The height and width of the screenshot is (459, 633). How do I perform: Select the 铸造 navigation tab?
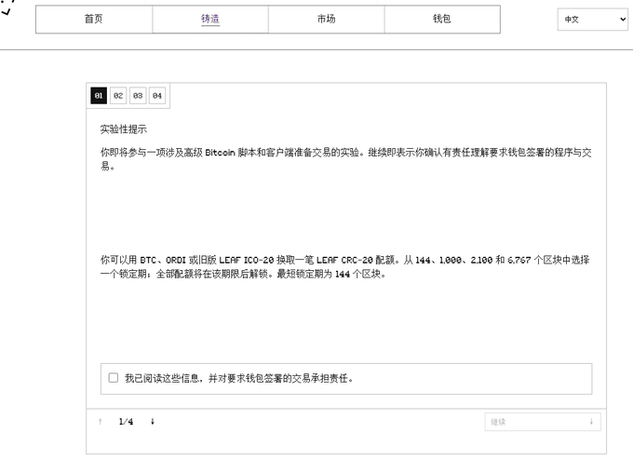[210, 20]
